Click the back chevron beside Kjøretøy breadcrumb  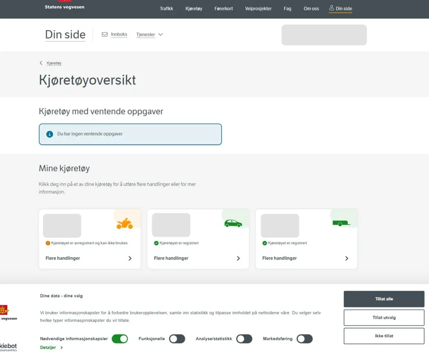(41, 63)
